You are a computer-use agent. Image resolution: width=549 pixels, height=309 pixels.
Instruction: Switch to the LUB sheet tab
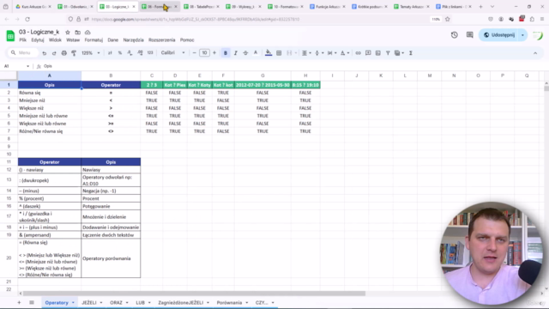click(140, 303)
